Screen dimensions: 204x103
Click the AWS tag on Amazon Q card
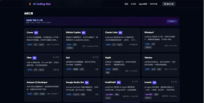point(36,94)
